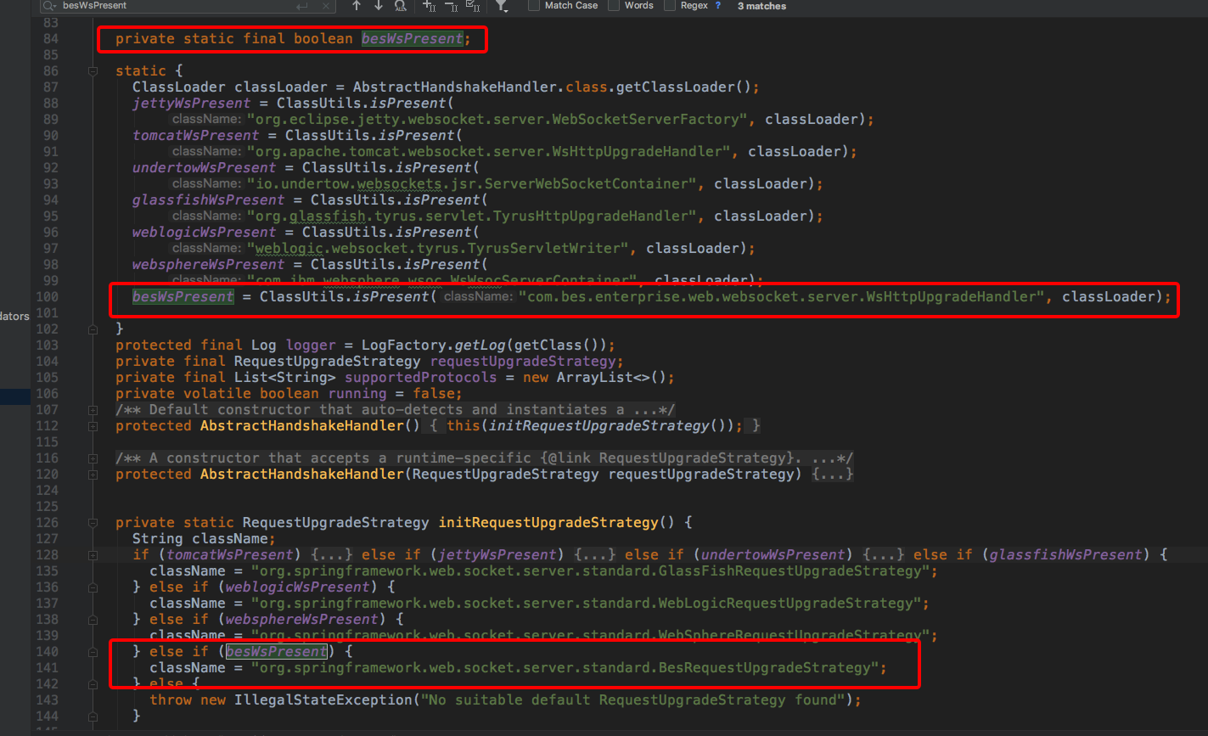1208x736 pixels.
Task: Collapse fold marker at line 102
Action: pos(93,329)
